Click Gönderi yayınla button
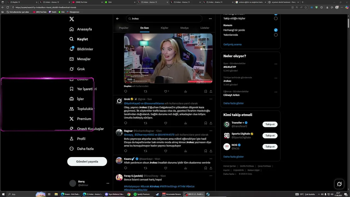The width and height of the screenshot is (350, 197). (87, 161)
